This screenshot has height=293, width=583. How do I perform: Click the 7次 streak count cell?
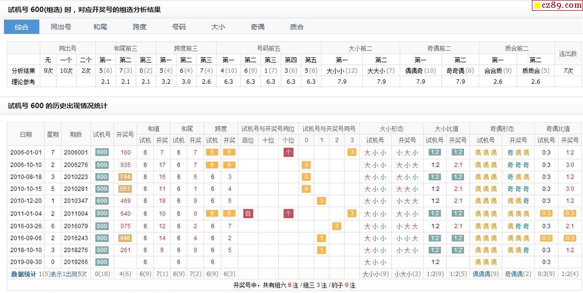[x=568, y=71]
